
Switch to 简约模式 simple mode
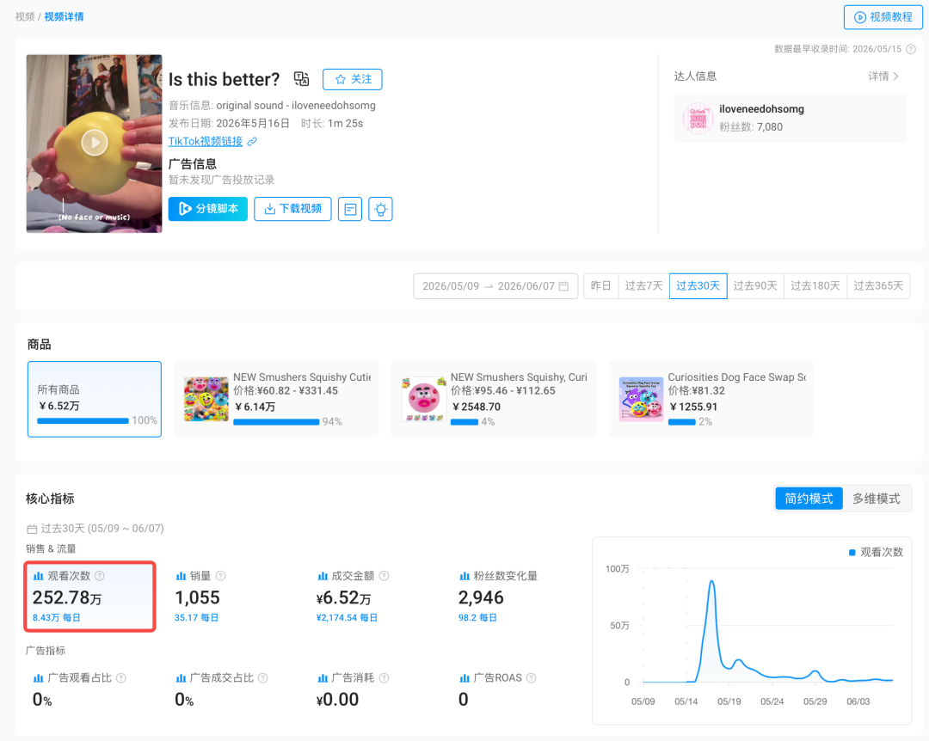[809, 499]
